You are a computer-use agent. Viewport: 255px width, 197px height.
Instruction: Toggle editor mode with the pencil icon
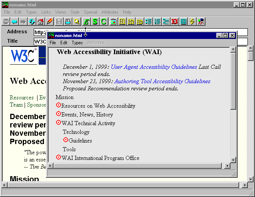click(x=49, y=22)
